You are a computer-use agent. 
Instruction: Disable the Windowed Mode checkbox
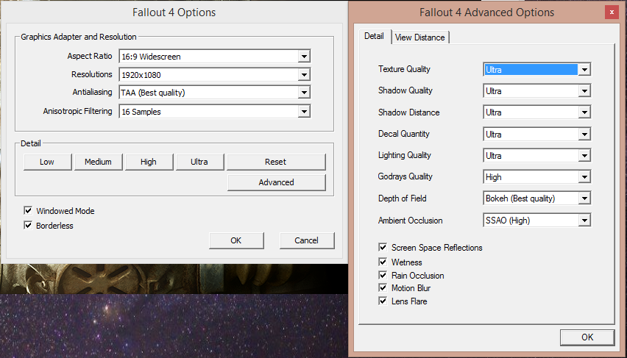pos(28,210)
